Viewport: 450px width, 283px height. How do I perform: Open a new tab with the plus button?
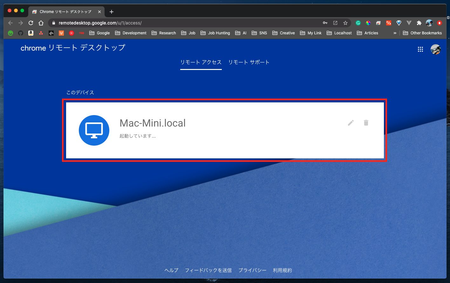point(111,12)
